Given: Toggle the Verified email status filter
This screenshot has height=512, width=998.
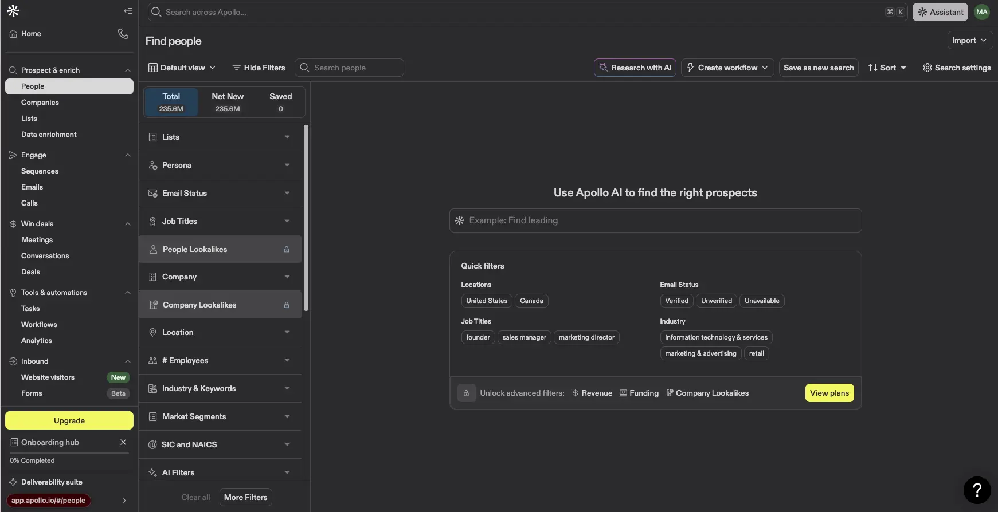Looking at the screenshot, I should tap(676, 301).
